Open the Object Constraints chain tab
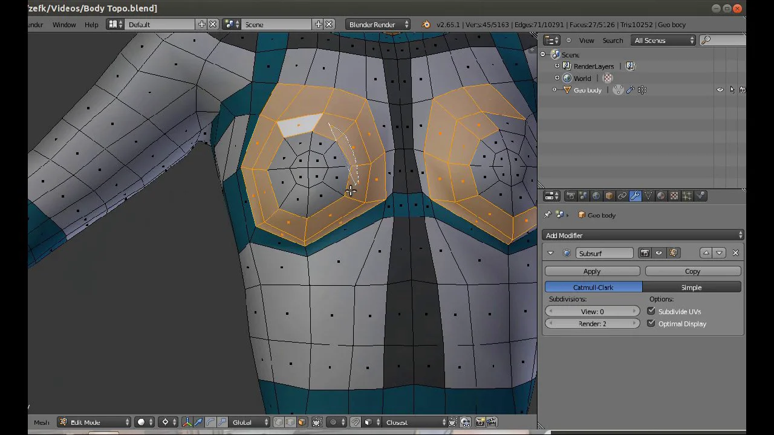This screenshot has height=435, width=774. tap(622, 196)
